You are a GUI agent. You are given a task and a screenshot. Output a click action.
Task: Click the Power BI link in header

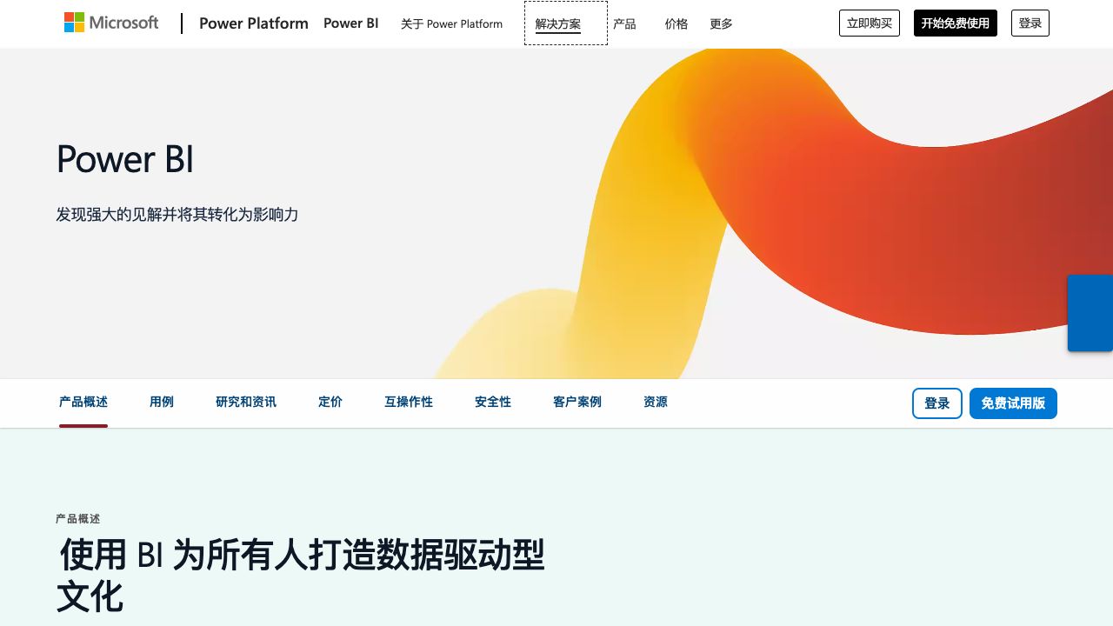tap(350, 23)
